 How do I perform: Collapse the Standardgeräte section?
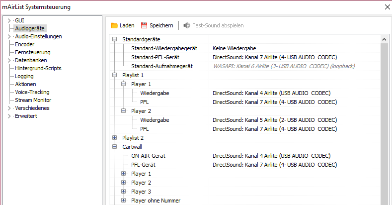point(115,39)
